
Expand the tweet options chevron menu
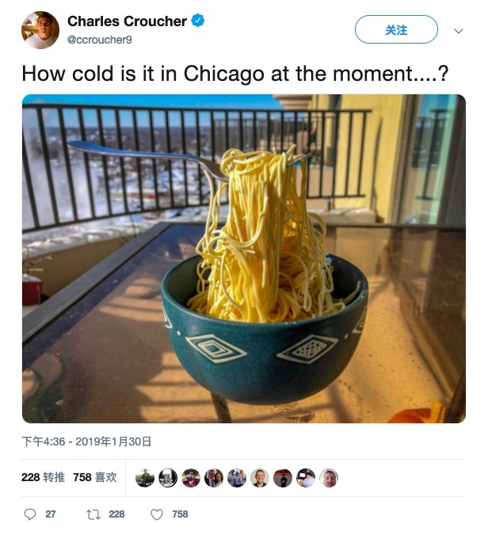459,31
